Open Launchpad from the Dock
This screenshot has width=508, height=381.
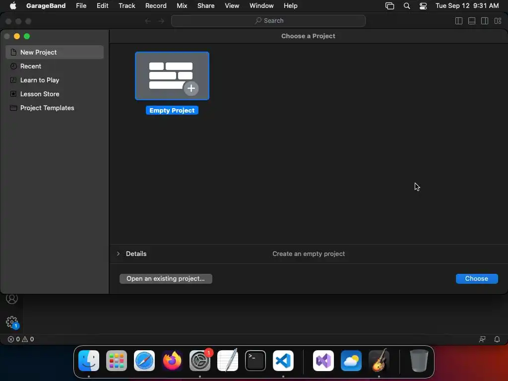117,361
